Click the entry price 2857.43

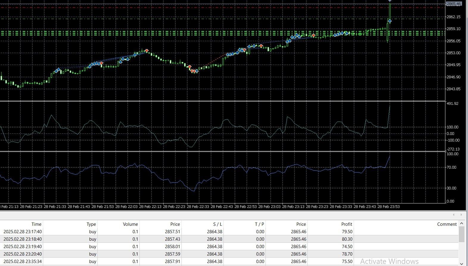coord(172,239)
